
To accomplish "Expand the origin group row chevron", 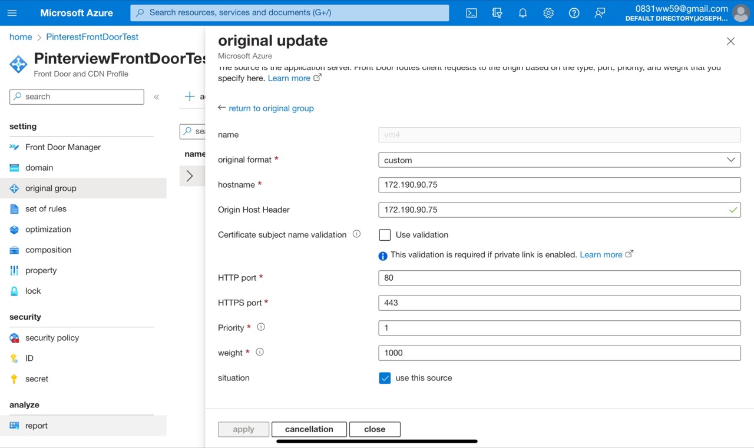I will 190,175.
